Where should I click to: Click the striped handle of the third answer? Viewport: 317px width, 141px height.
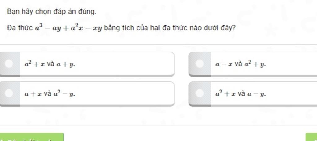coord(10,94)
